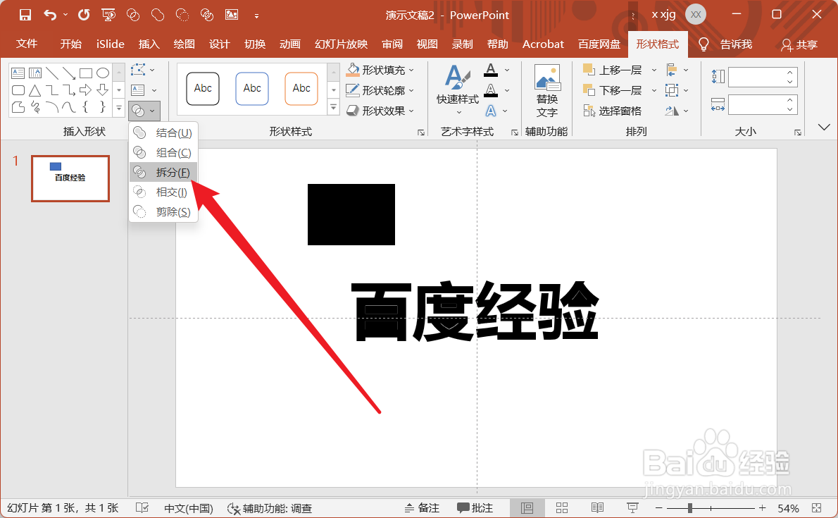The width and height of the screenshot is (838, 518).
Task: Switch to the 开始 home tab
Action: pos(71,44)
